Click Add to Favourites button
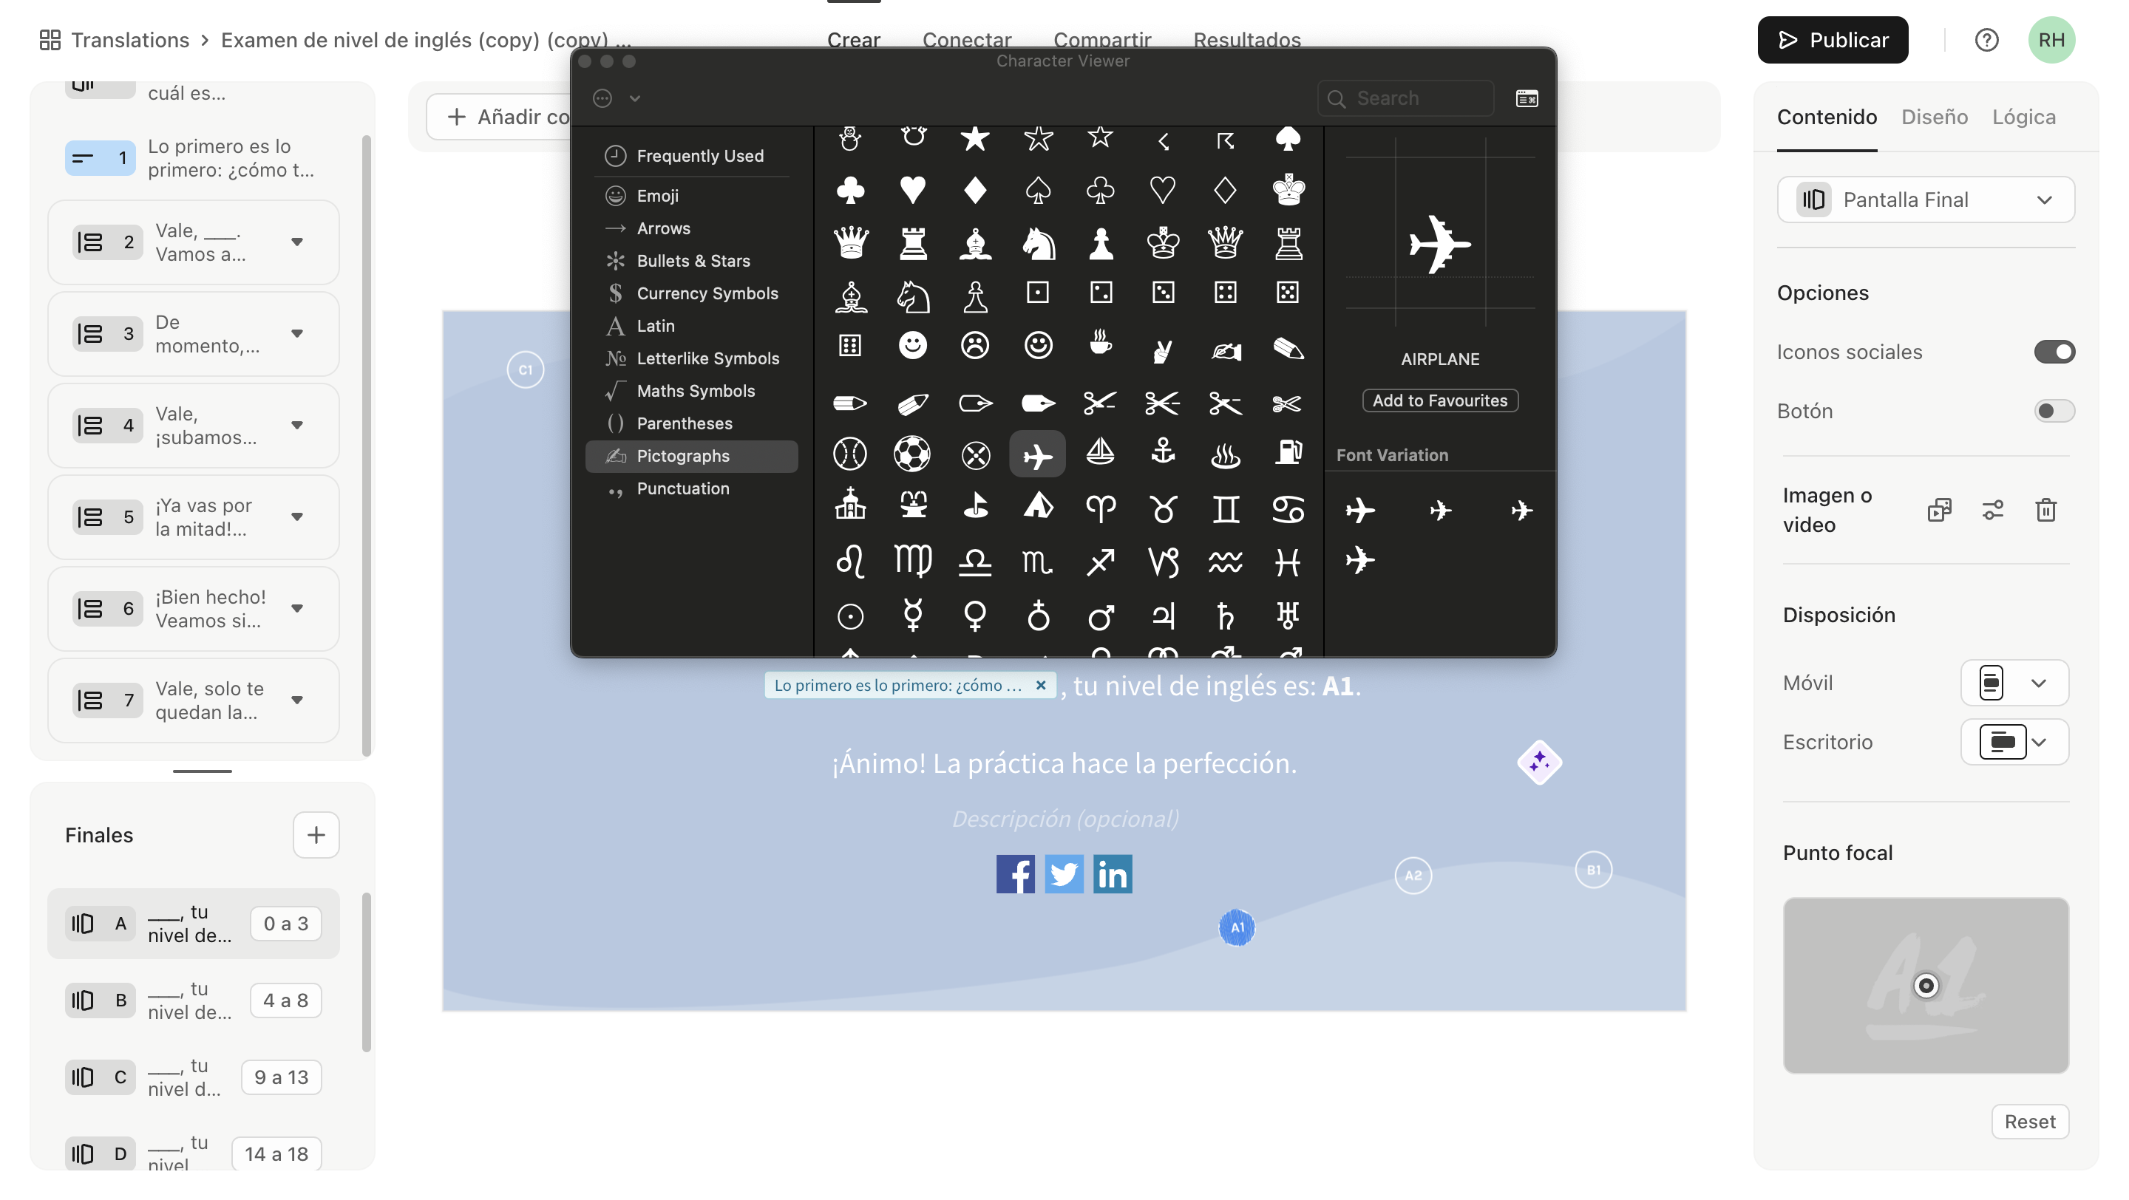Image resolution: width=2129 pixels, height=1200 pixels. coord(1439,400)
